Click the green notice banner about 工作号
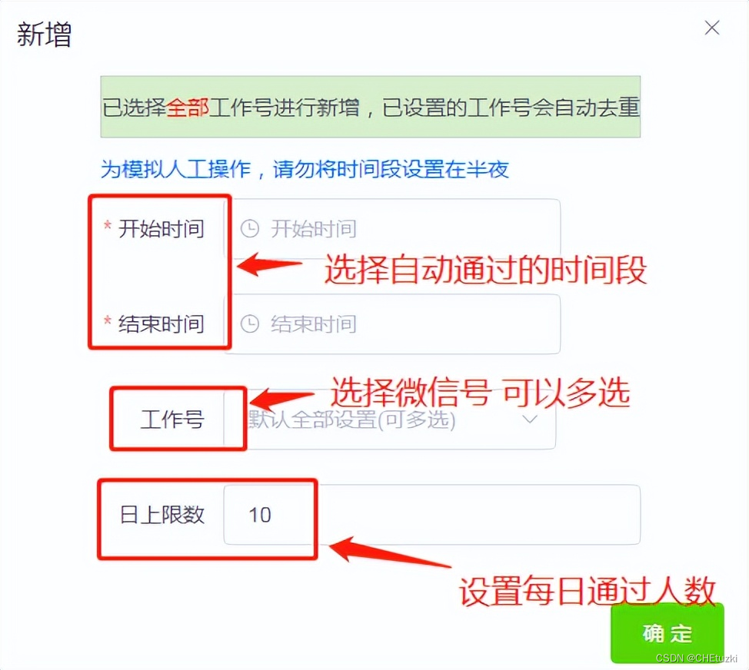The image size is (749, 670). (x=370, y=107)
